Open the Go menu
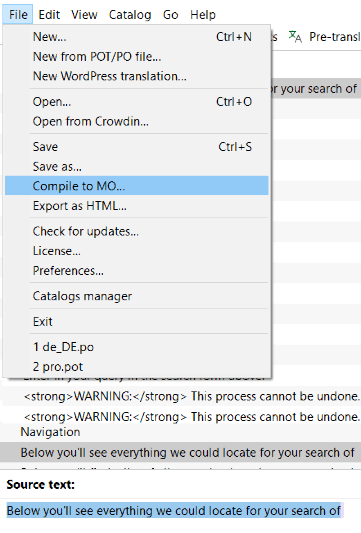 170,14
